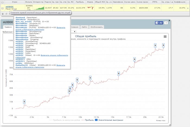Viewport: 190px width, 127px height.
Task: Open the graph selection dropdown arrow
Action: (x=74, y=32)
